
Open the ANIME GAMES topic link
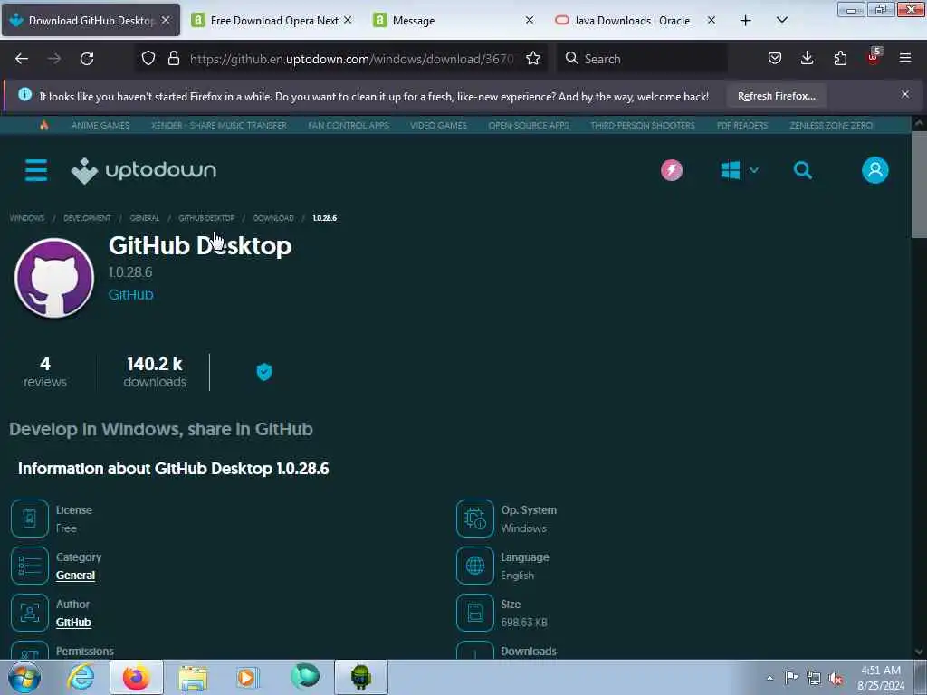[100, 125]
